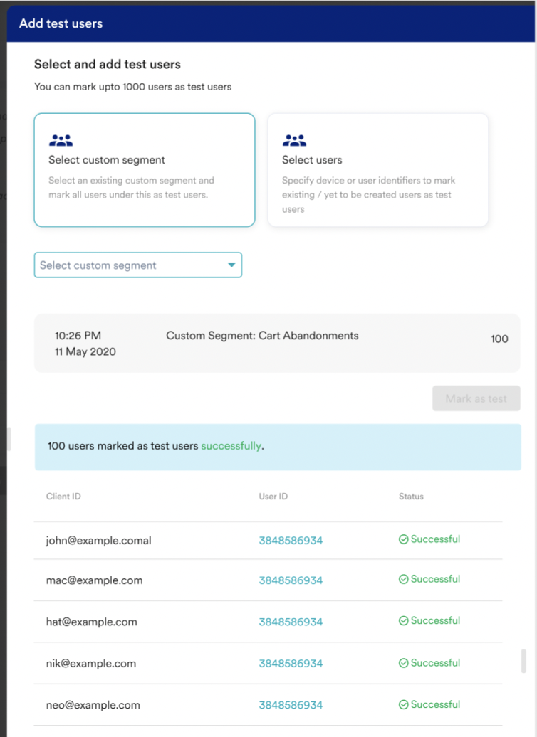The height and width of the screenshot is (737, 537).
Task: Open User ID link for neo@example.com
Action: coord(291,705)
